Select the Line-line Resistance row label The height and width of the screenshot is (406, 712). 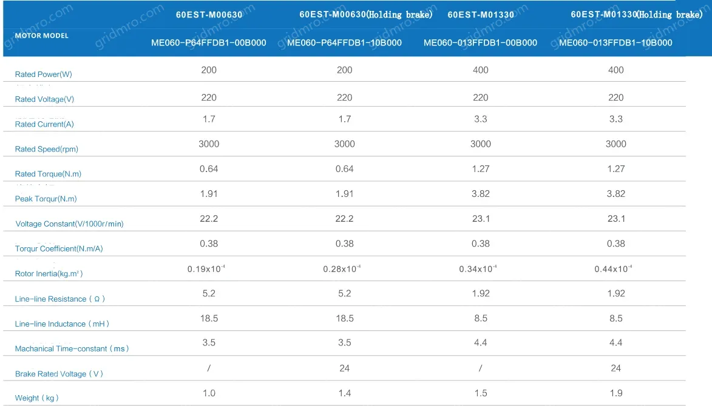coord(60,299)
